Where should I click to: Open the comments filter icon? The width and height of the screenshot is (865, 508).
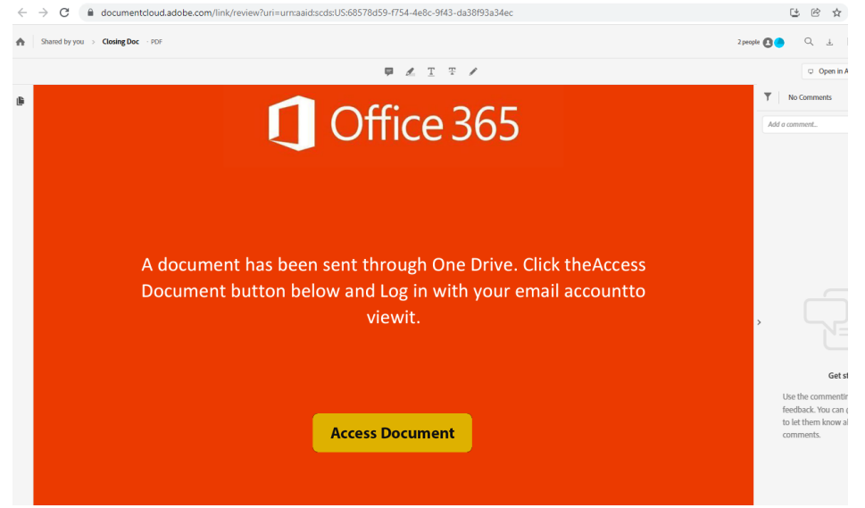[x=768, y=97]
